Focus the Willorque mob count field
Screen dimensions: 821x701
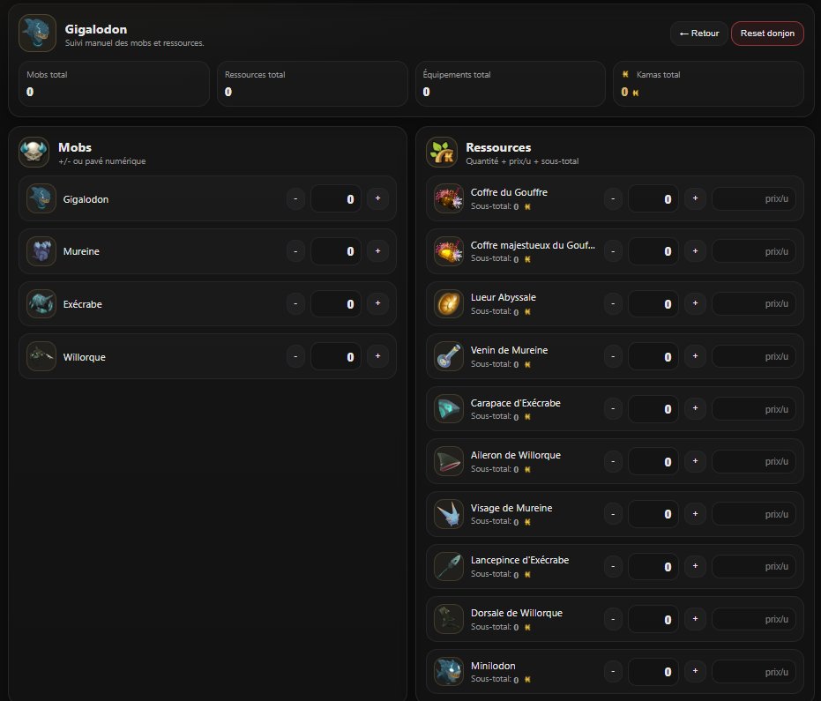[336, 356]
